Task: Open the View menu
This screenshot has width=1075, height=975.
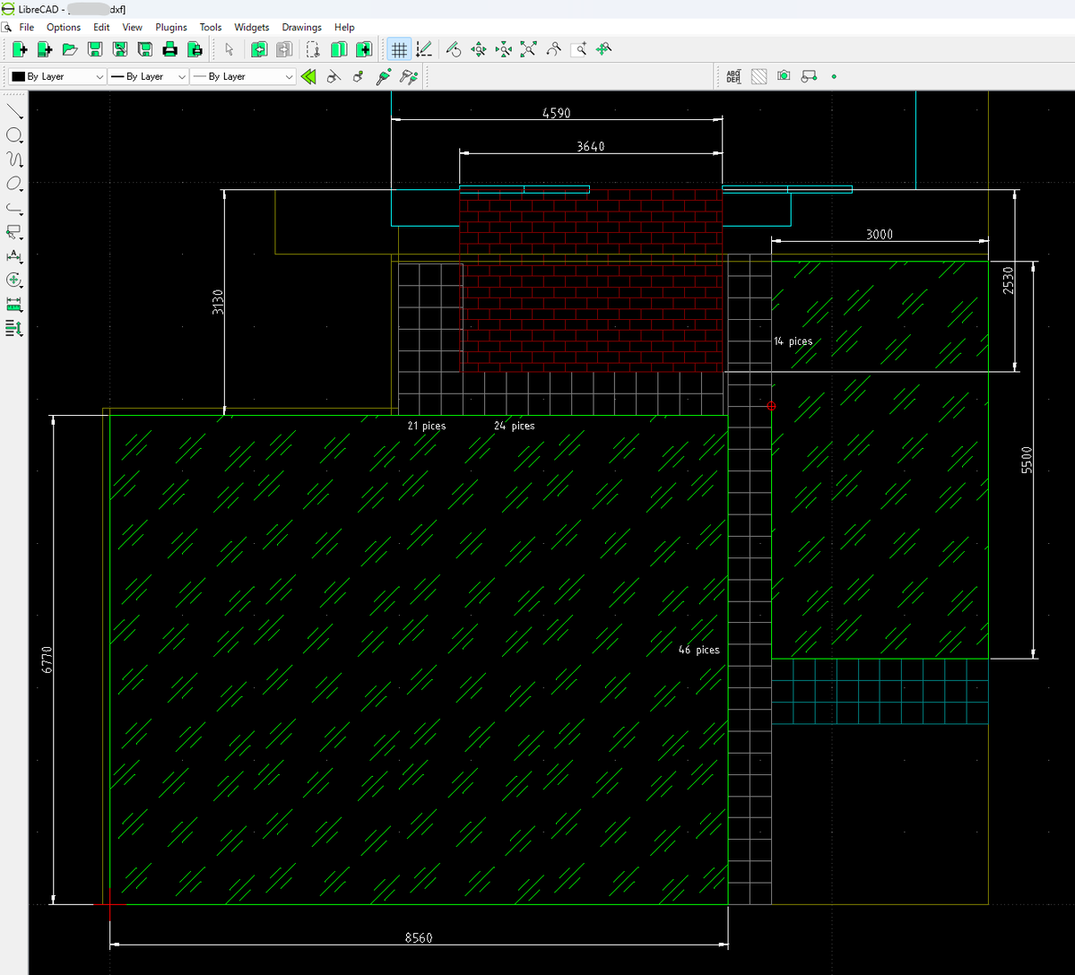Action: [133, 28]
